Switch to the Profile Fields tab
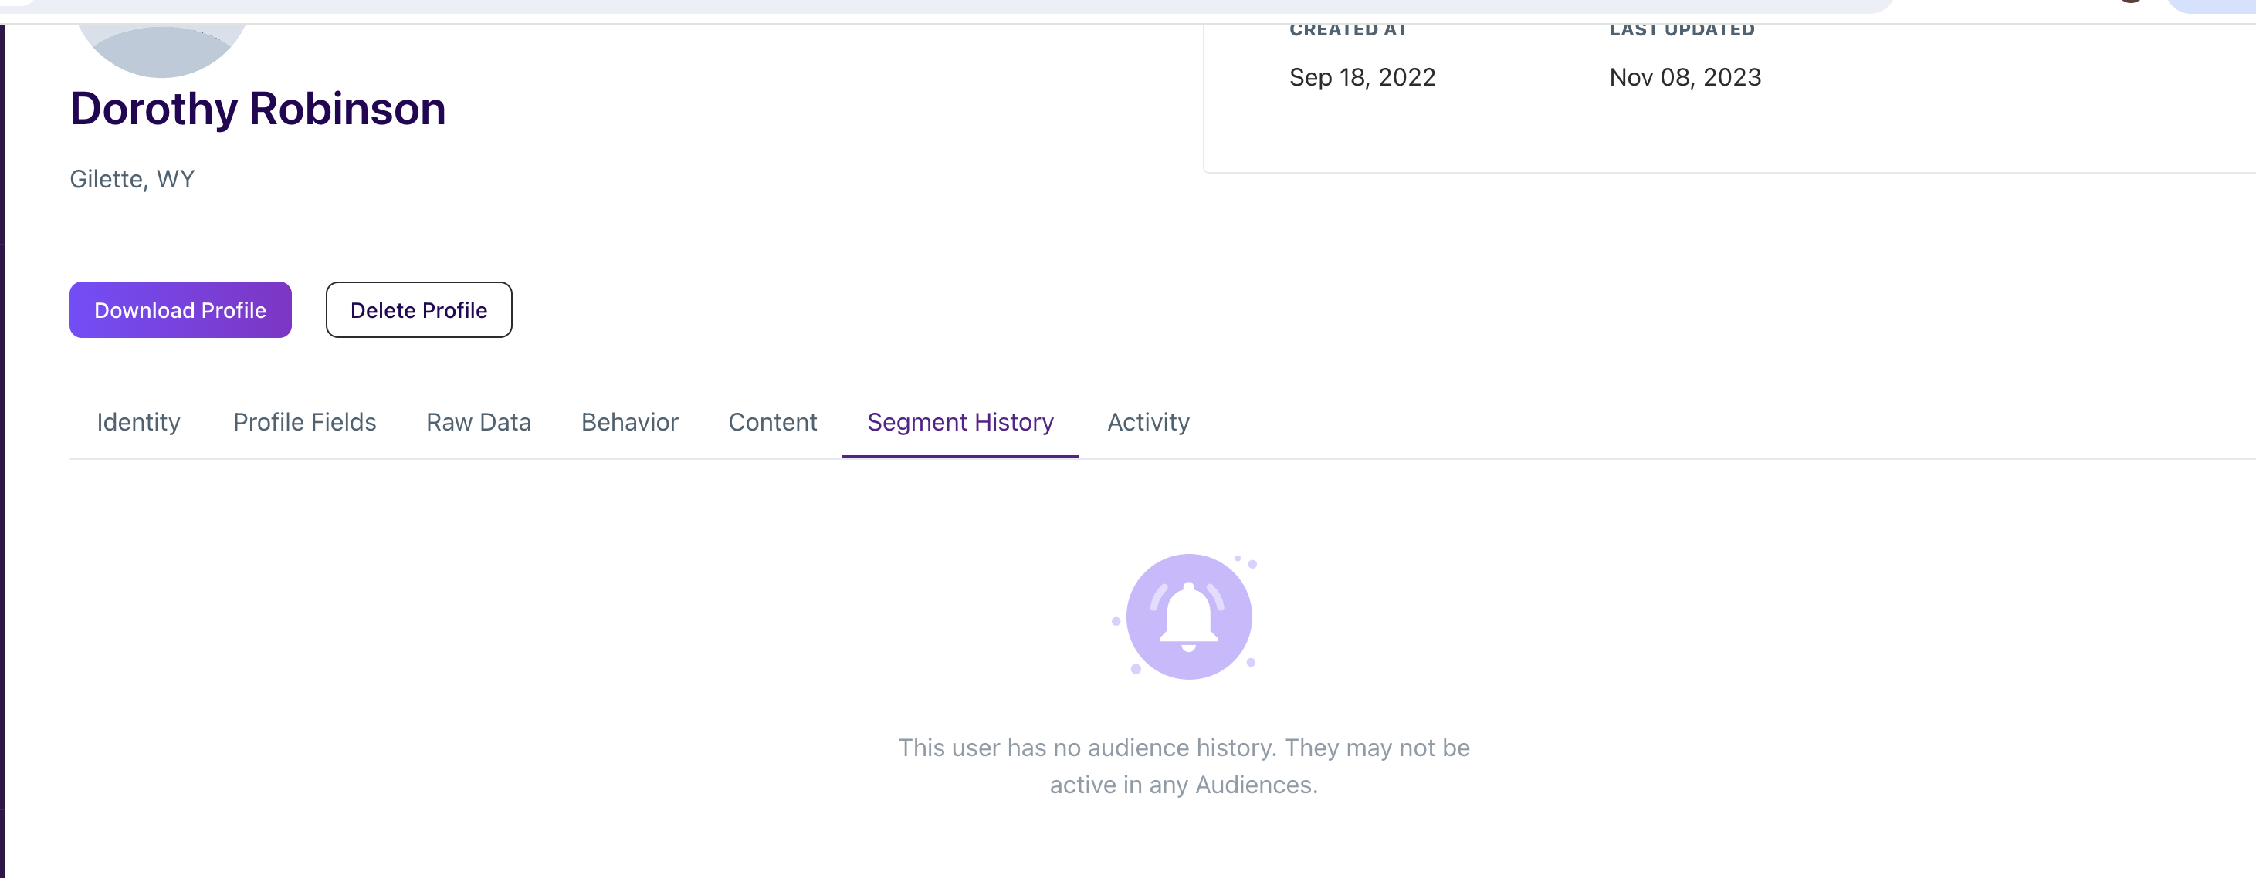The image size is (2256, 878). coord(305,422)
